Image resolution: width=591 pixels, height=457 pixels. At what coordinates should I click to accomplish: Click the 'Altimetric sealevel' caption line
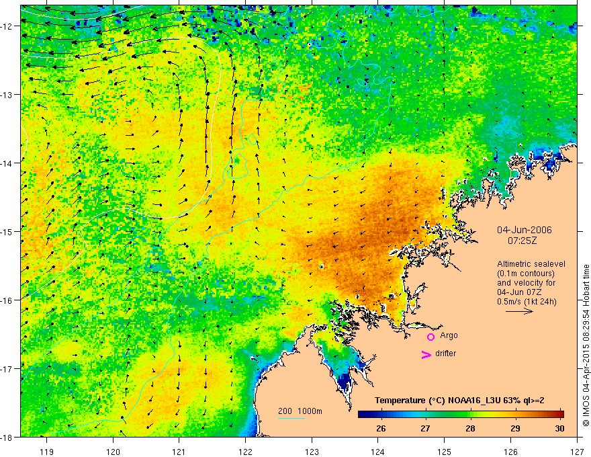pos(531,264)
